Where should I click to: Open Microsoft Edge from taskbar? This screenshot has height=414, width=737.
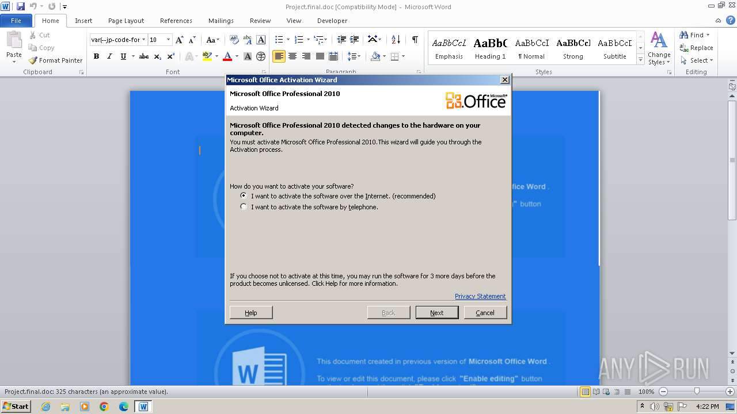coord(124,407)
